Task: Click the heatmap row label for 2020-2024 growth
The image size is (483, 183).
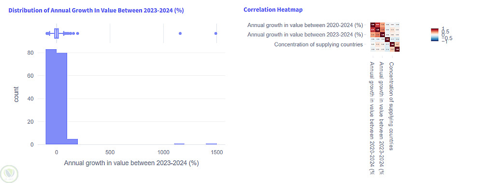Action: 305,25
